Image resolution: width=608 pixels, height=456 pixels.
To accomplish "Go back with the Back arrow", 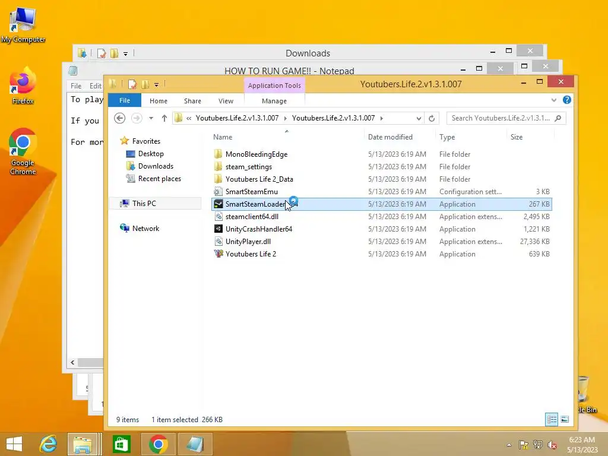I will point(119,118).
